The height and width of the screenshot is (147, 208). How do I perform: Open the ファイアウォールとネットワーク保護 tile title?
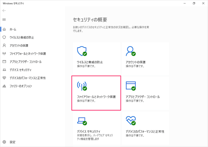96,97
